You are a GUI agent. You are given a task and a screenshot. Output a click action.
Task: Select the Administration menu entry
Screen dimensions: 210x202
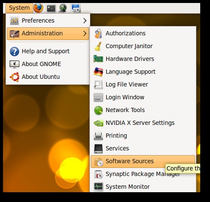pyautogui.click(x=48, y=34)
